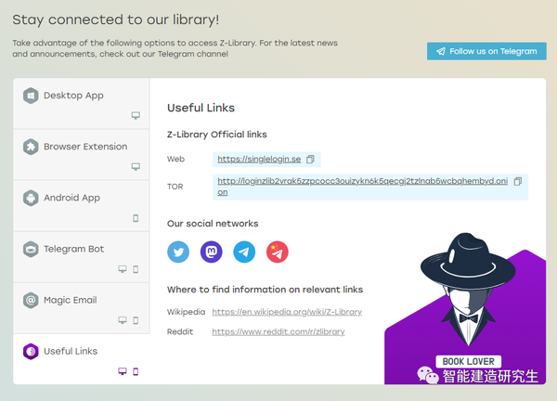Open the blue Telegram social icon

click(244, 252)
